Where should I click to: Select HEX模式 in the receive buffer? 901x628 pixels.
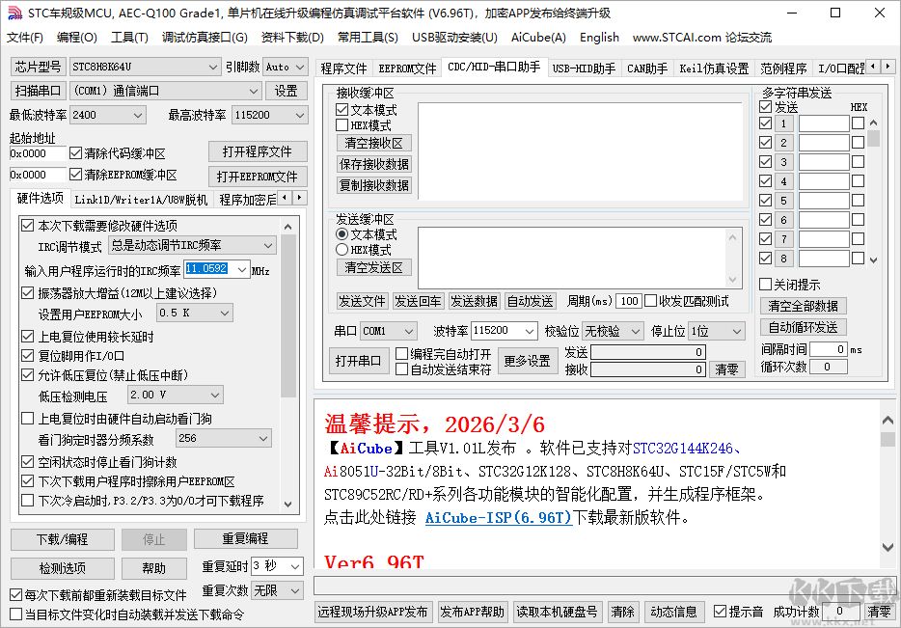[342, 124]
